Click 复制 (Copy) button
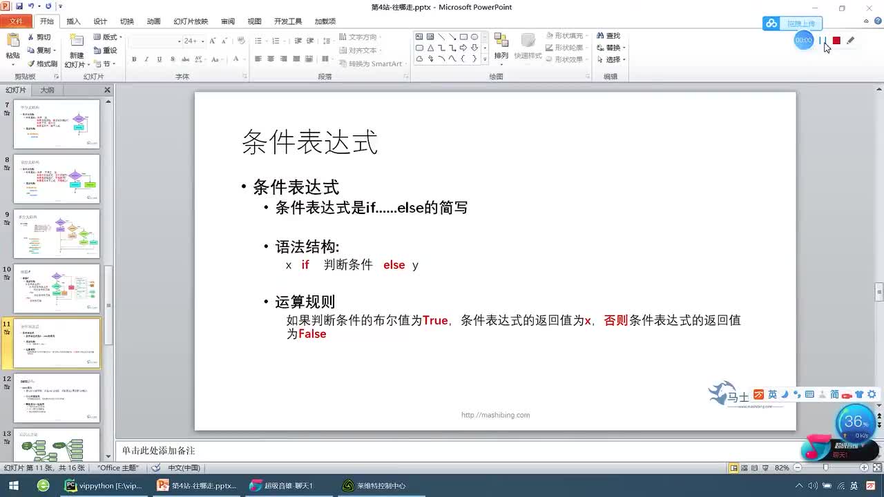Viewport: 884px width, 497px height. [40, 50]
